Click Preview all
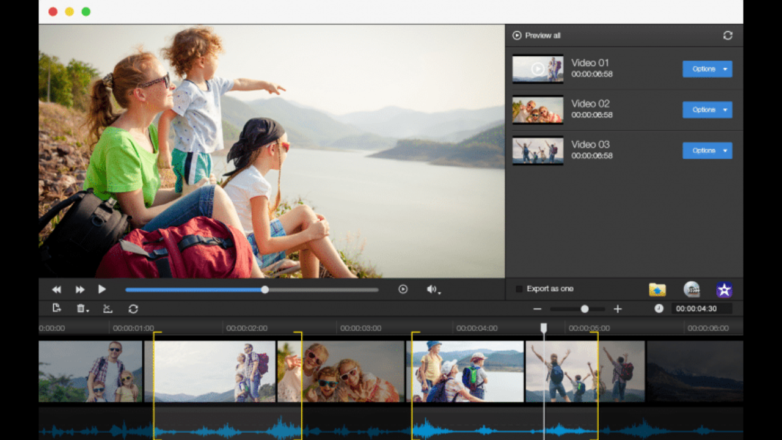The height and width of the screenshot is (440, 782). click(x=536, y=35)
